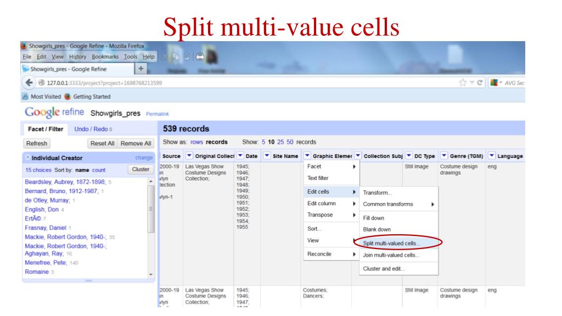Switch to Undo / Redo tab
Screen dimensions: 562x316
coord(93,129)
